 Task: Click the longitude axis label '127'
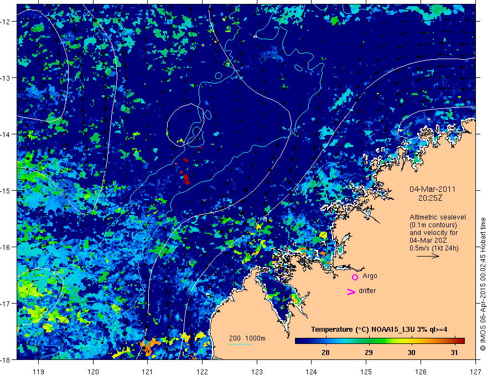(x=475, y=372)
